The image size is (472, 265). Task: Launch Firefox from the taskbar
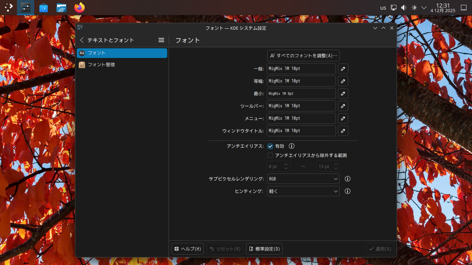(79, 7)
